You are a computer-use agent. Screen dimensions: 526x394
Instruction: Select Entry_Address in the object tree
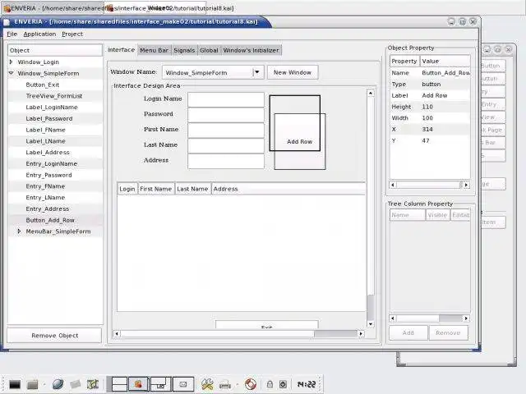click(48, 208)
